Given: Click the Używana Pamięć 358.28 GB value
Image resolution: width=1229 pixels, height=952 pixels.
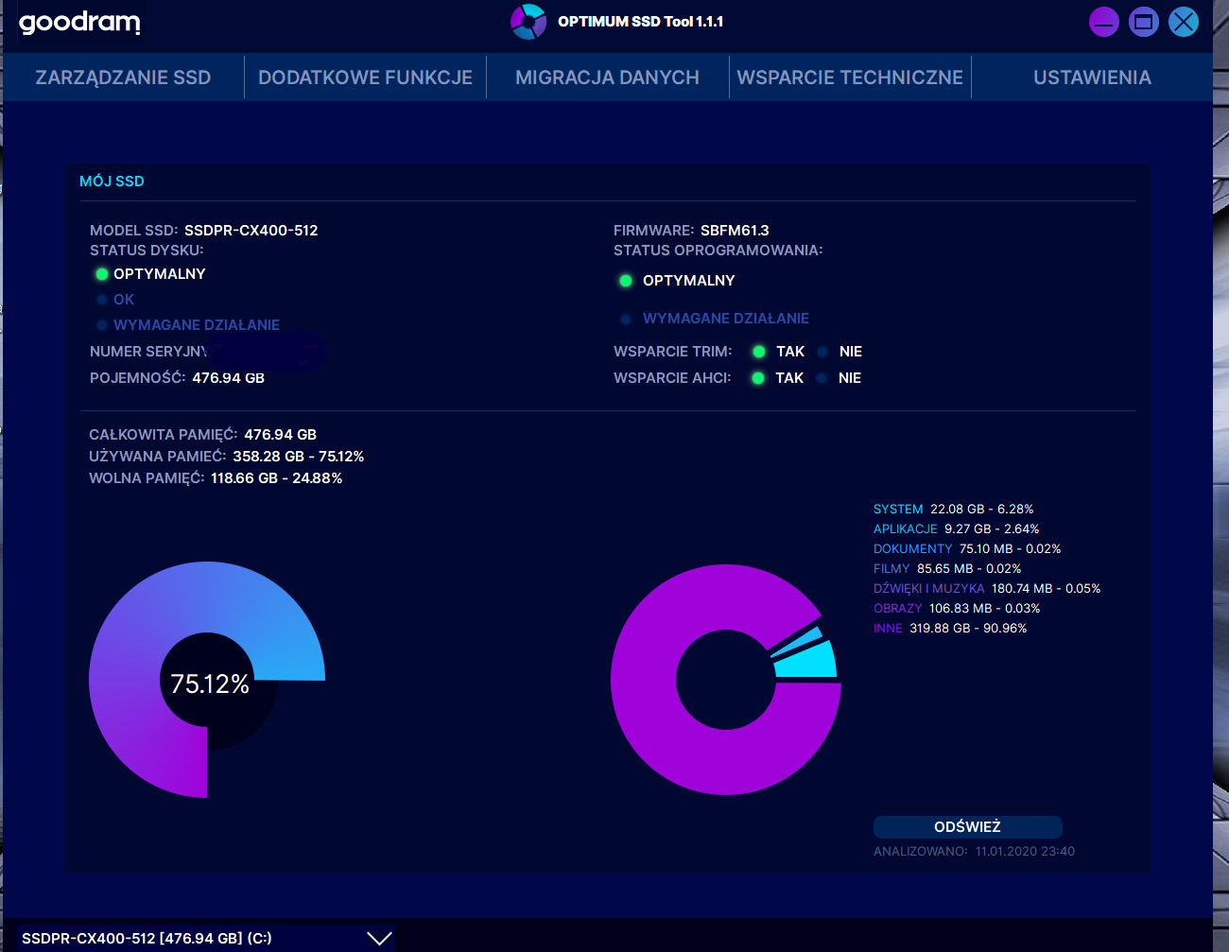Looking at the screenshot, I should [x=299, y=457].
